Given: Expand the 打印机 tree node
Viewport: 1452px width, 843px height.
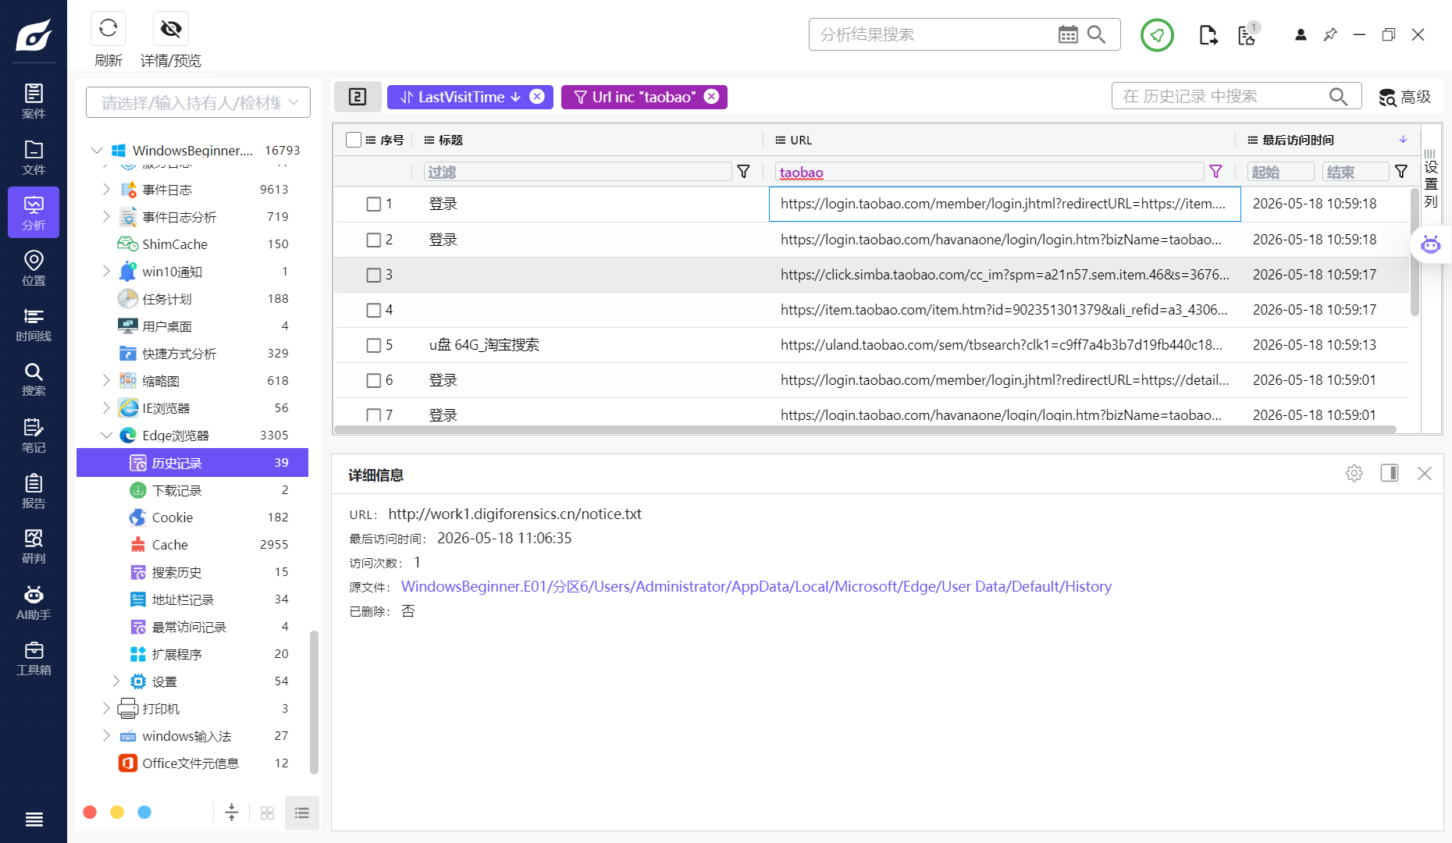Looking at the screenshot, I should (106, 708).
